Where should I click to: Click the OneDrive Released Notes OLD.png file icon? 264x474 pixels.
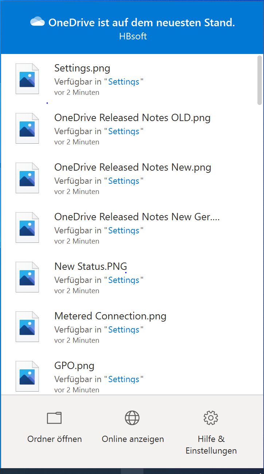coord(27,128)
